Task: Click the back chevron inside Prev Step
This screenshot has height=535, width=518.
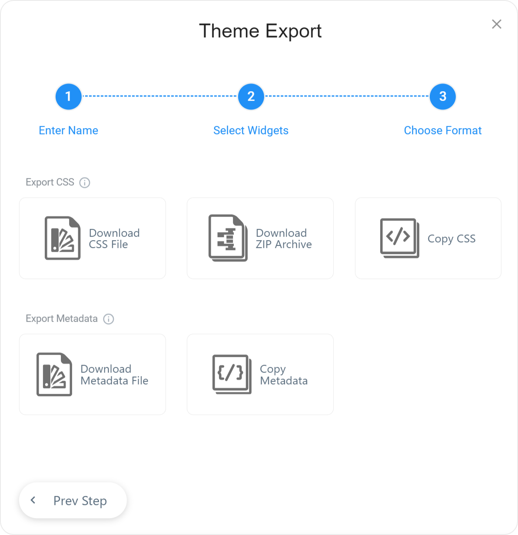Action: (x=33, y=500)
